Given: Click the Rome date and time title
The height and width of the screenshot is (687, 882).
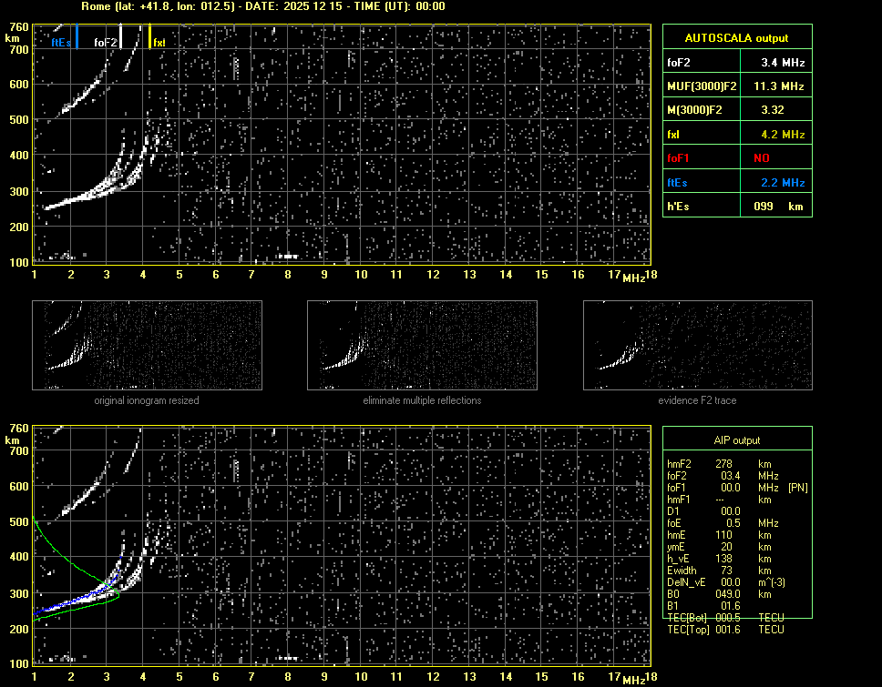Looking at the screenshot, I should click(262, 6).
